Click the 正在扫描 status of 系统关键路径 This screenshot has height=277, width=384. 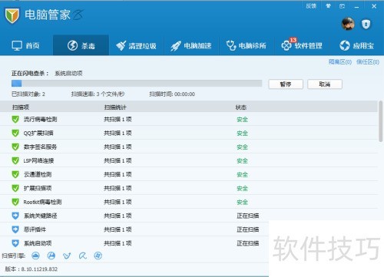coord(248,216)
